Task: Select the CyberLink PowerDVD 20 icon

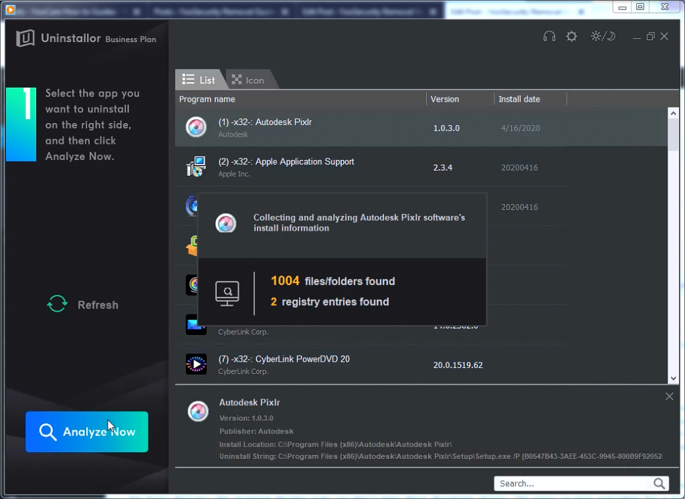Action: click(196, 364)
